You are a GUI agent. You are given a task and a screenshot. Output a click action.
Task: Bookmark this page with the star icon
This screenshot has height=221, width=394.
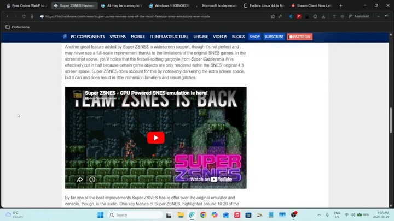coord(273,16)
